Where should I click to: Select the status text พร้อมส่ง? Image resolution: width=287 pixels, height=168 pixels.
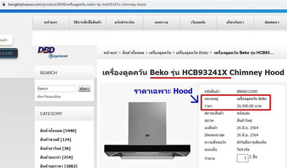click(x=243, y=113)
